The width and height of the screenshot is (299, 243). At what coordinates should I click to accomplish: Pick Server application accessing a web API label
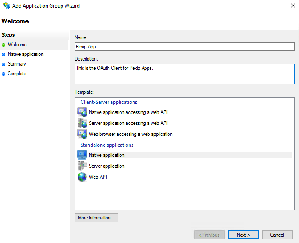[x=128, y=123]
